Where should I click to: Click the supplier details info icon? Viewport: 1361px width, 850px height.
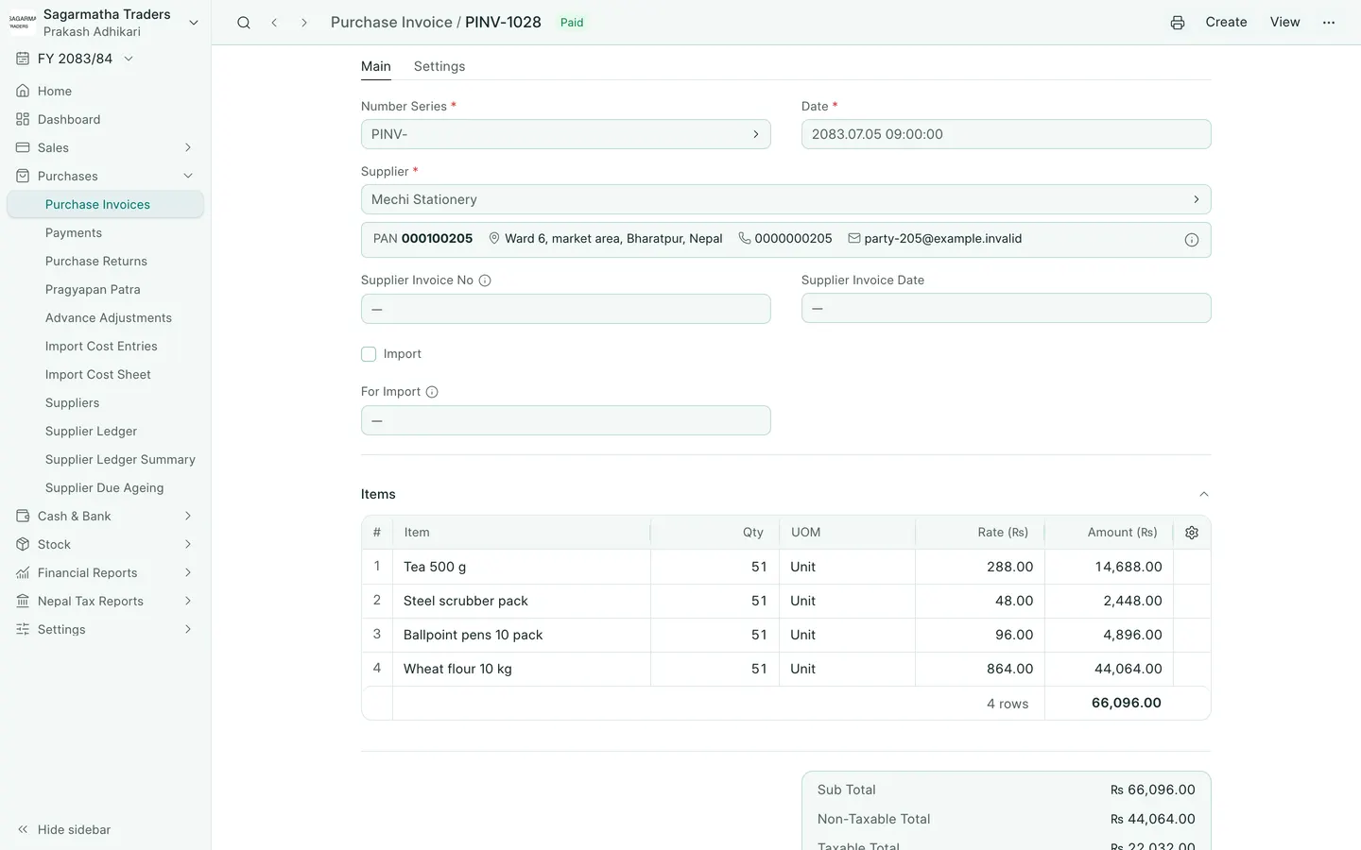[1192, 240]
